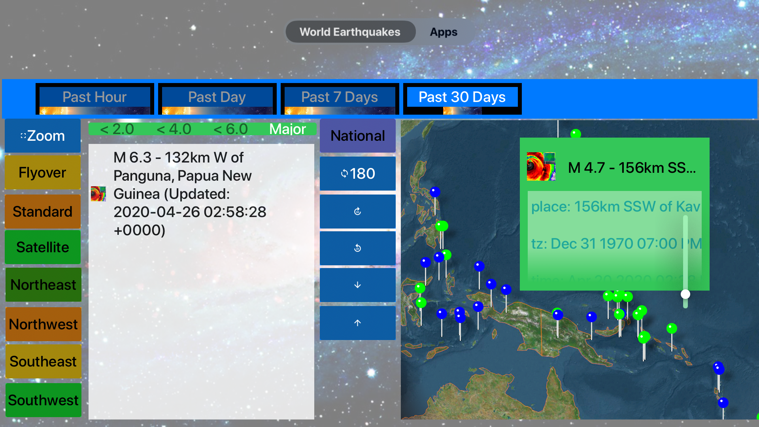Jump to the Southwest region

pos(43,400)
